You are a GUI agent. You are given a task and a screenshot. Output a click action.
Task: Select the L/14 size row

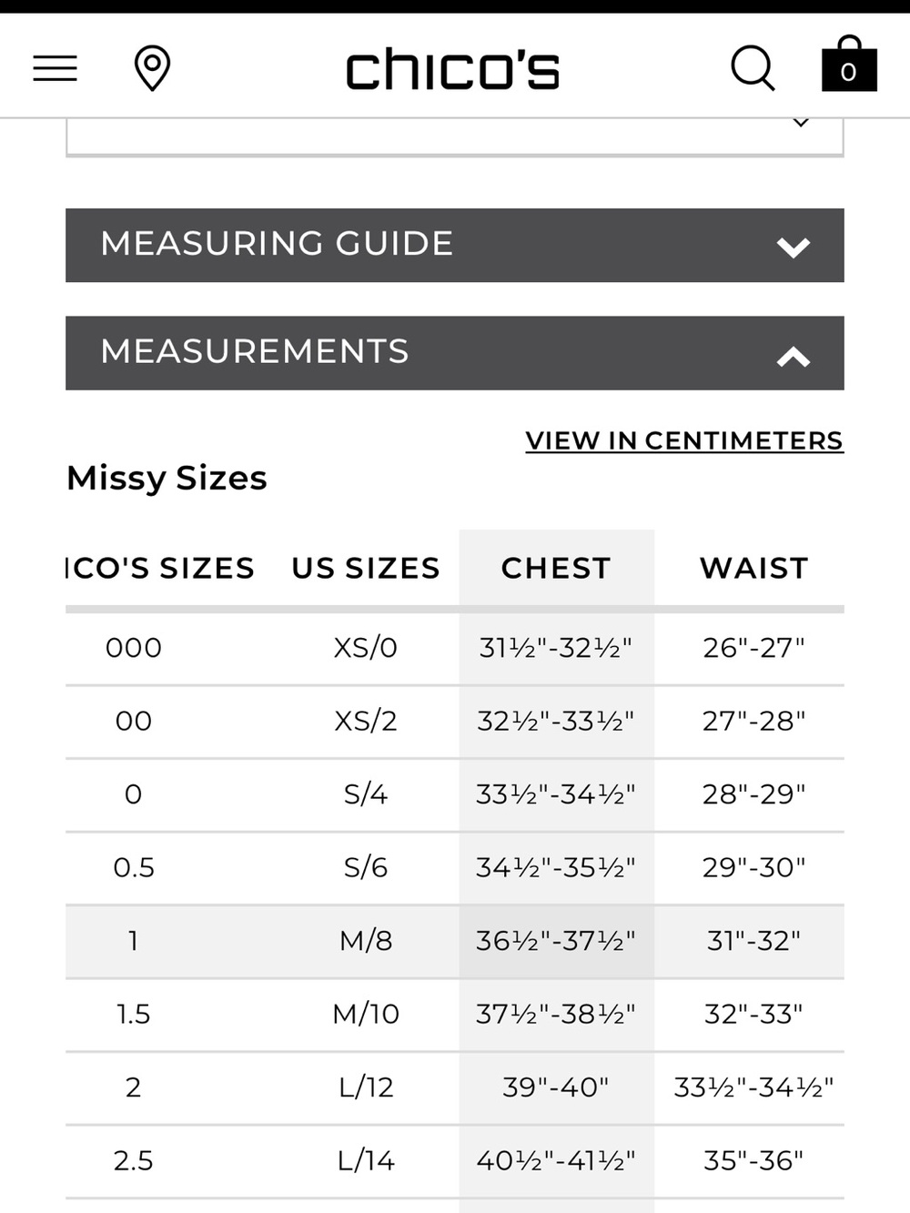point(455,1161)
